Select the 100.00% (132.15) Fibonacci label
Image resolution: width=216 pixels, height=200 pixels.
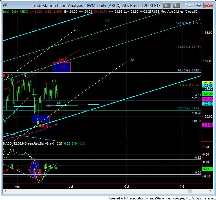pos(188,47)
